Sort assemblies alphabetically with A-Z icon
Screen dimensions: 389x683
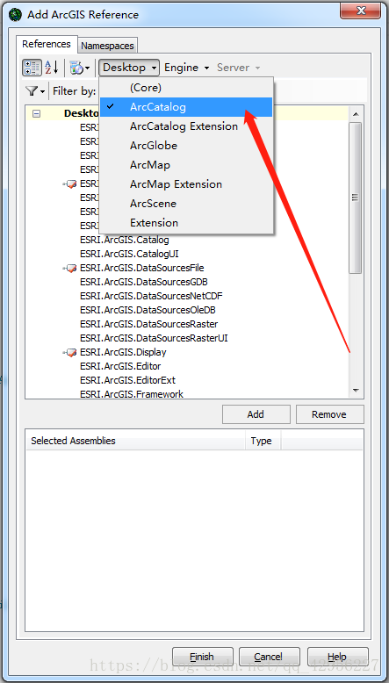(52, 68)
